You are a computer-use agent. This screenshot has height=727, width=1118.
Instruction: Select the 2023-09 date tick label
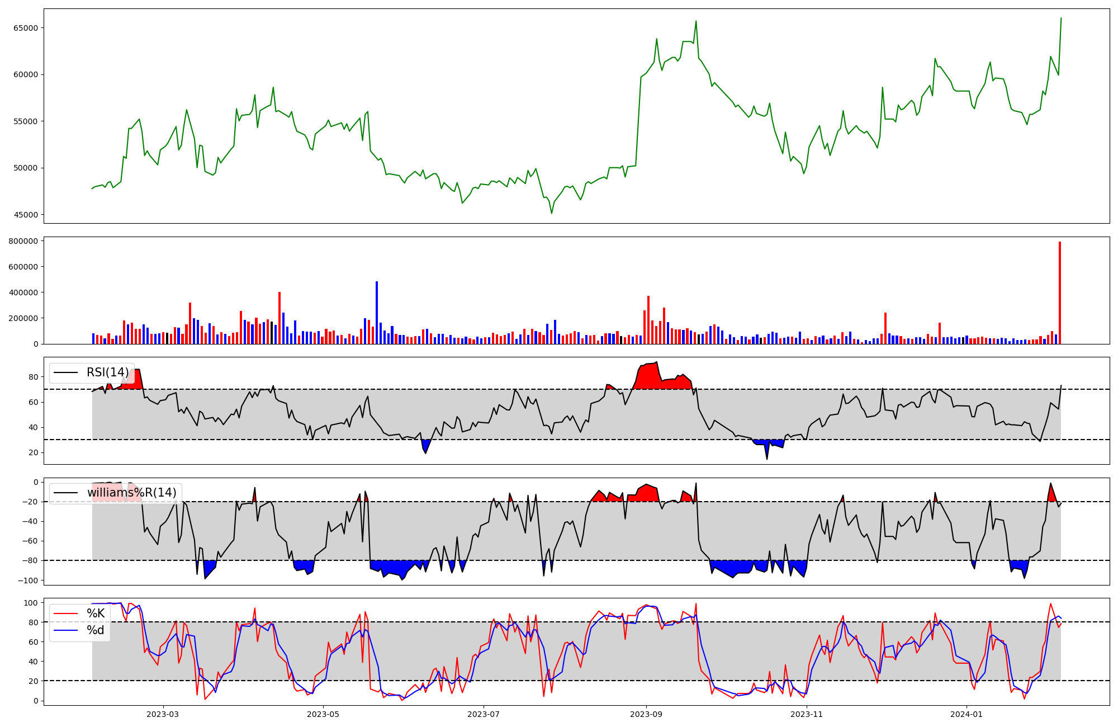pos(646,714)
